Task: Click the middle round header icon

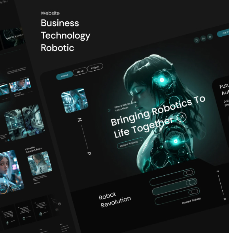Action: coord(203,38)
